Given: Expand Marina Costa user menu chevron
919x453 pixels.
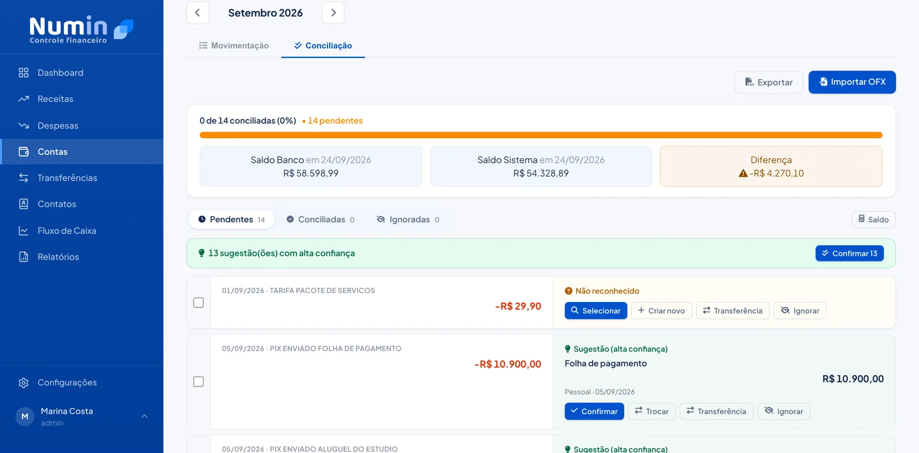Looking at the screenshot, I should click(145, 417).
